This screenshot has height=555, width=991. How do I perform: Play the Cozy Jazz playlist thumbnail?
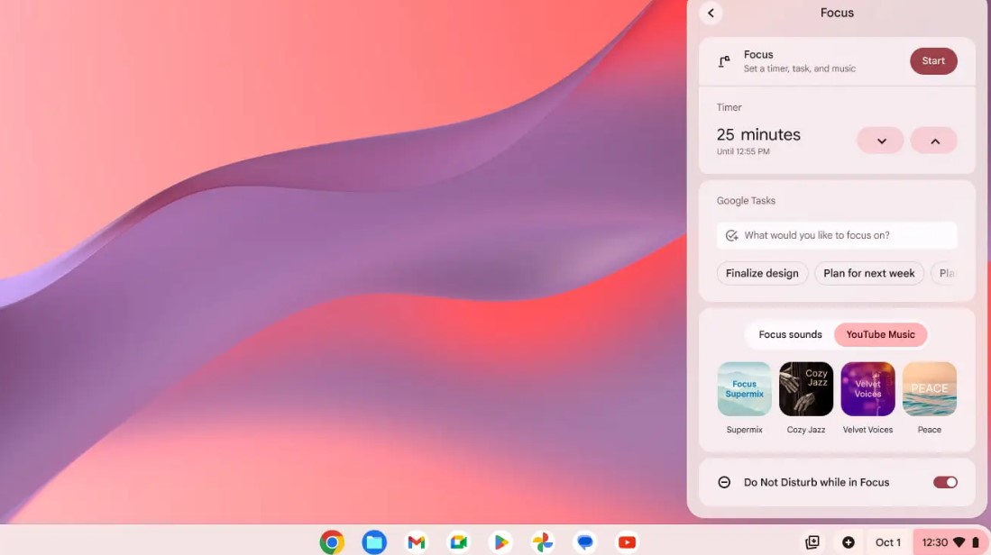(806, 389)
